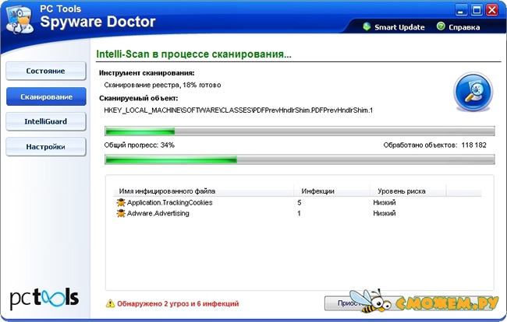Open the Состояние section

click(46, 71)
